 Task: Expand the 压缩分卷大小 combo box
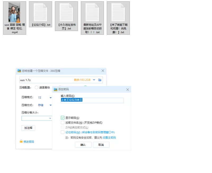[x=50, y=118]
